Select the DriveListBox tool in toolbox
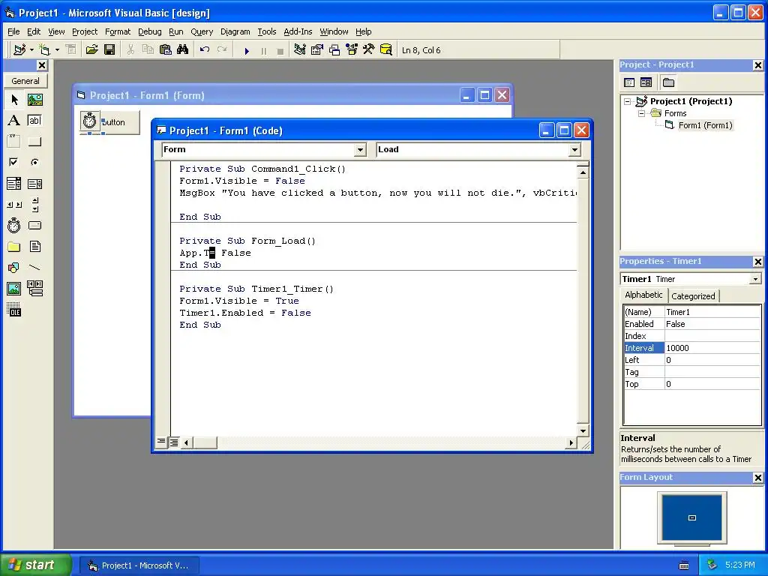This screenshot has height=576, width=768. pyautogui.click(x=34, y=225)
